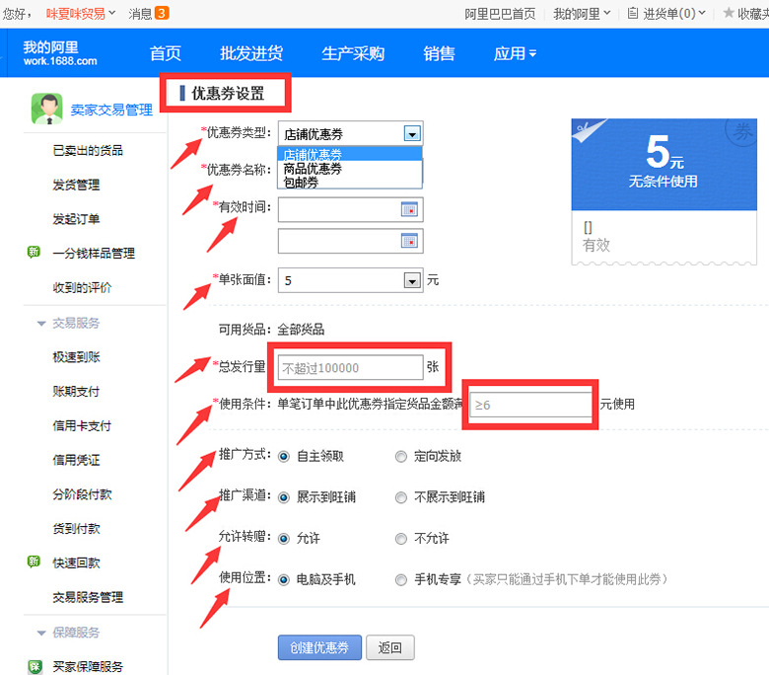This screenshot has width=769, height=675.
Task: Click the seller avatar icon in sidebar
Action: [46, 109]
